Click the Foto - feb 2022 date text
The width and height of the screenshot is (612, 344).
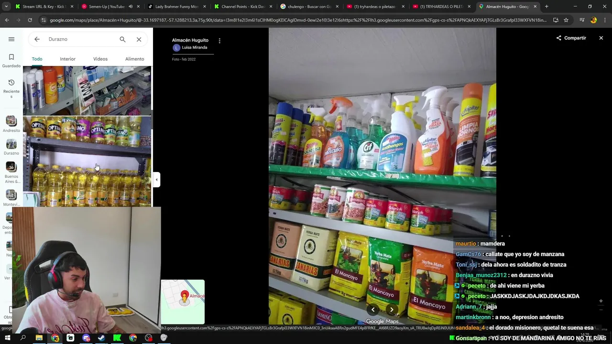(184, 59)
